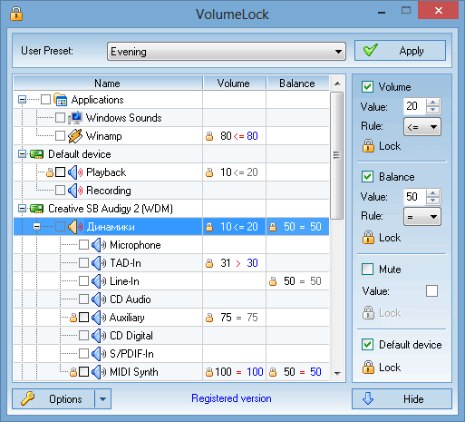This screenshot has height=422, width=465.
Task: Increase the Volume value with up arrow
Action: [x=433, y=103]
